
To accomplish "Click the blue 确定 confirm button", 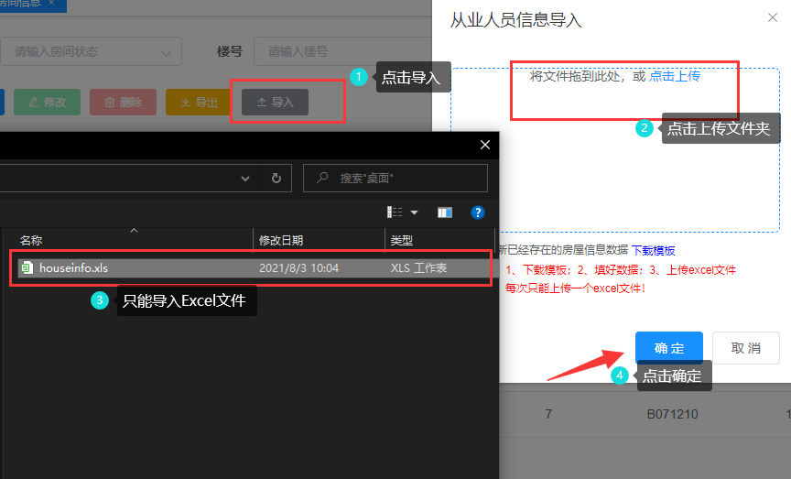I will coord(669,348).
